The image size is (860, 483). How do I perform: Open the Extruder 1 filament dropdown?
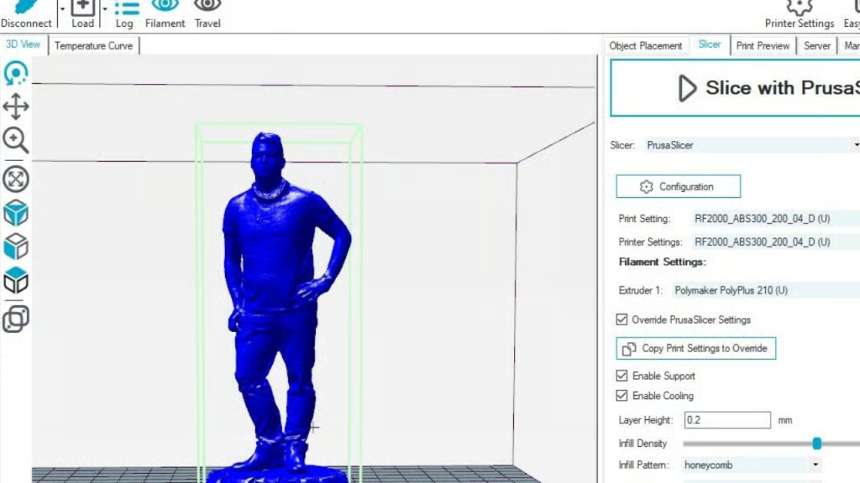click(764, 291)
